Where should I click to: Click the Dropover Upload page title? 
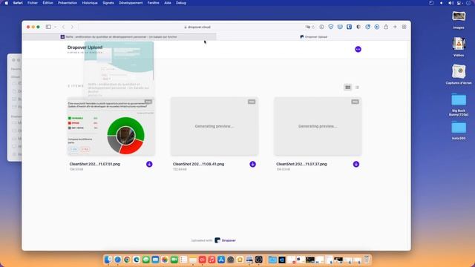tap(85, 47)
